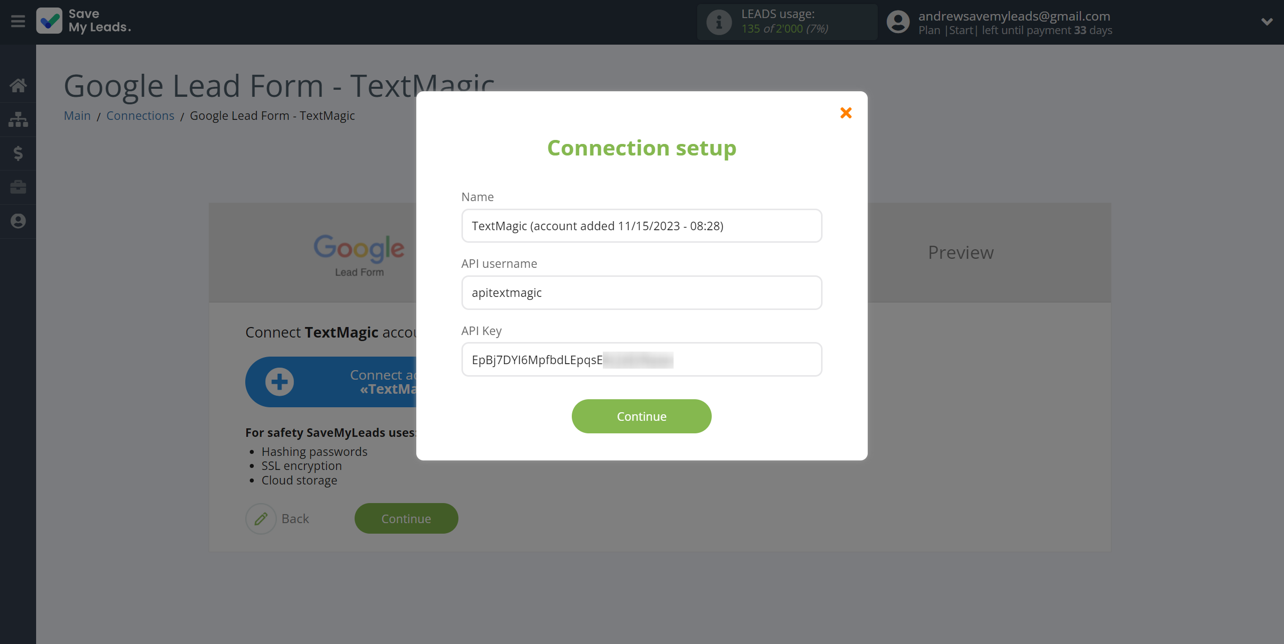Click the LEADS usage info icon
The height and width of the screenshot is (644, 1284).
719,22
